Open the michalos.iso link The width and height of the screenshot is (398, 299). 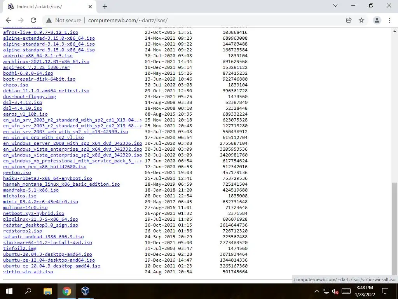coord(20,196)
